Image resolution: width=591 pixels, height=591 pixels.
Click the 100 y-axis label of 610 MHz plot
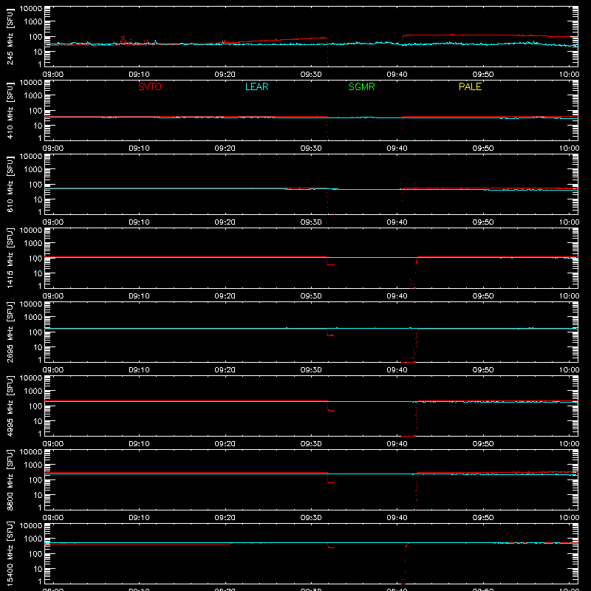(35, 184)
